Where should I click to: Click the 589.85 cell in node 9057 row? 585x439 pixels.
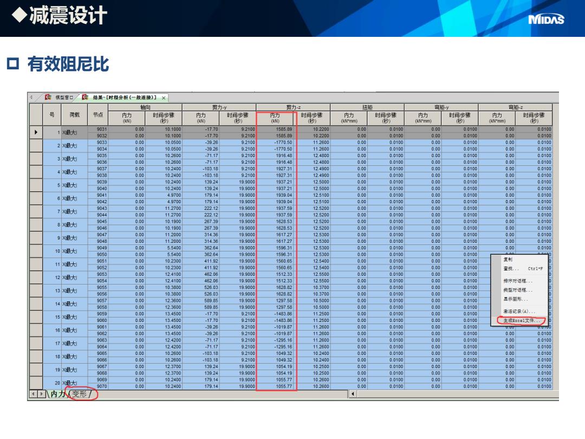[201, 300]
